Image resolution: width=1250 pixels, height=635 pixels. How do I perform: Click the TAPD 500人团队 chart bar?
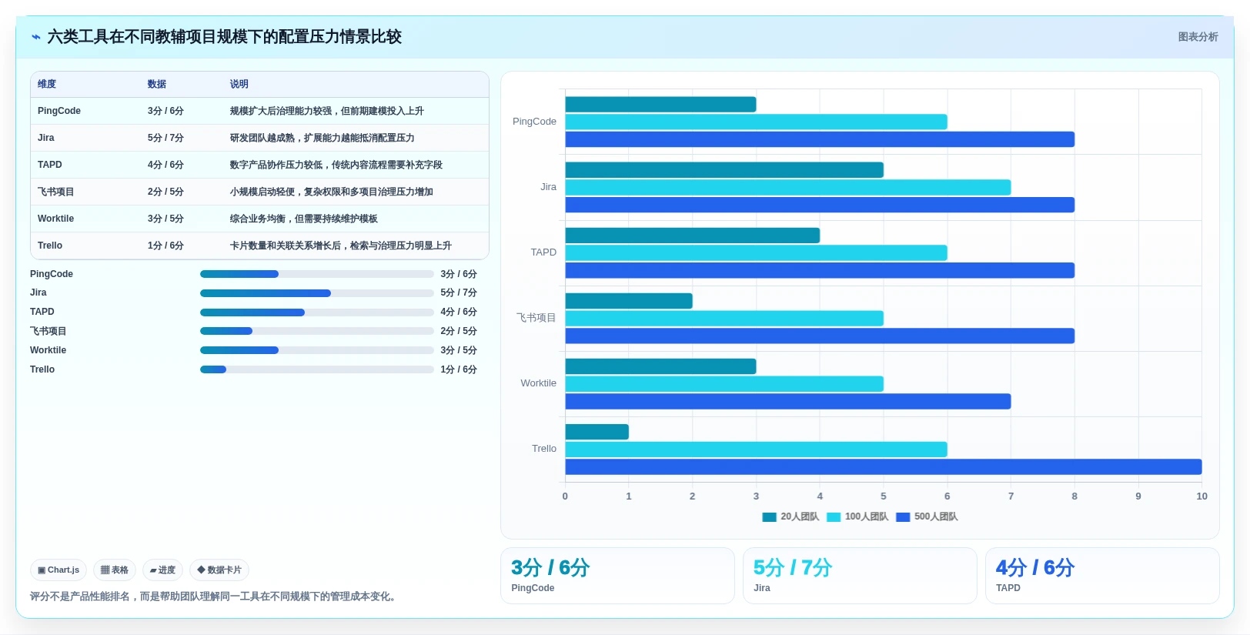click(x=820, y=270)
